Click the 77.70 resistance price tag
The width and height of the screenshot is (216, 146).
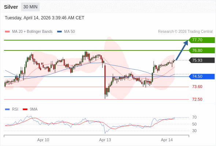(x=202, y=40)
